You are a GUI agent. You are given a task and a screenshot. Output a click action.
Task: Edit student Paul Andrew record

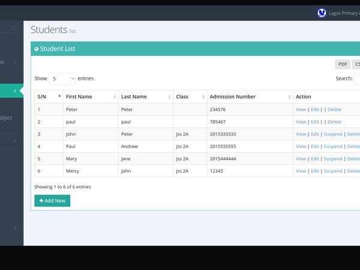(315, 146)
